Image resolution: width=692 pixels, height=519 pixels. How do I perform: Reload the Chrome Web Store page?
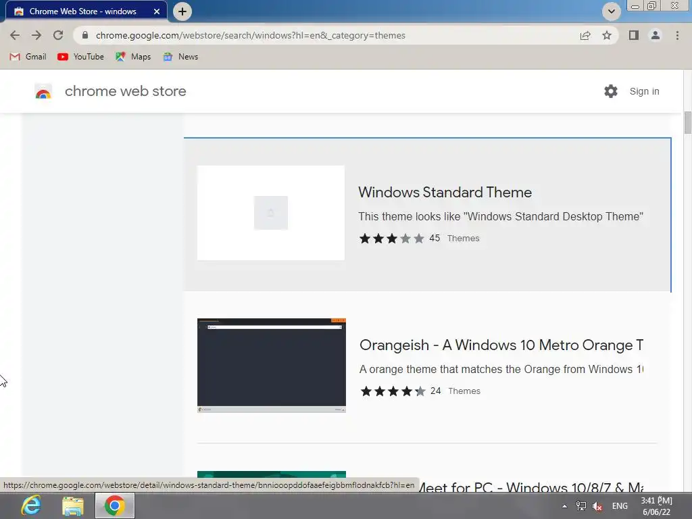click(58, 35)
